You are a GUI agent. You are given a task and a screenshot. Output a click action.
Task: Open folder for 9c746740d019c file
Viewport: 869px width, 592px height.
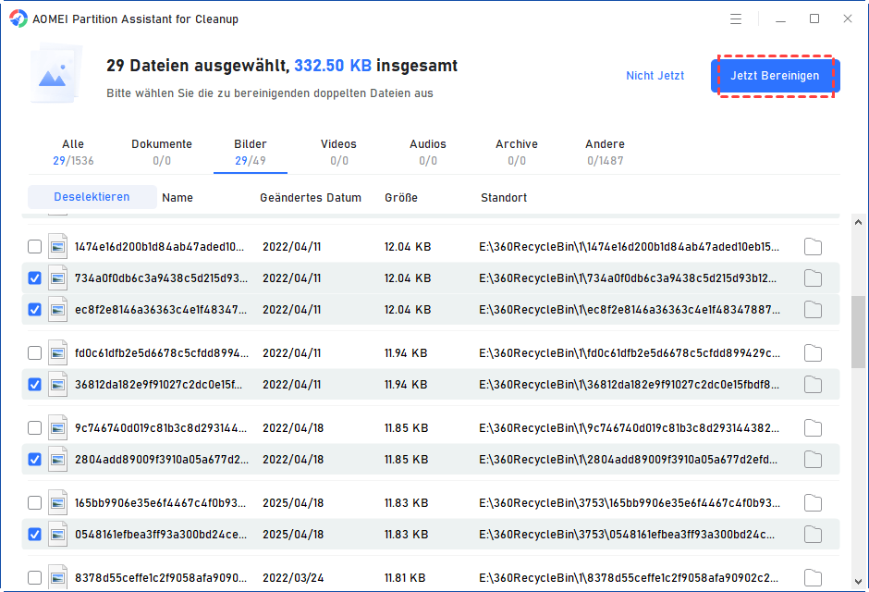[x=813, y=428]
